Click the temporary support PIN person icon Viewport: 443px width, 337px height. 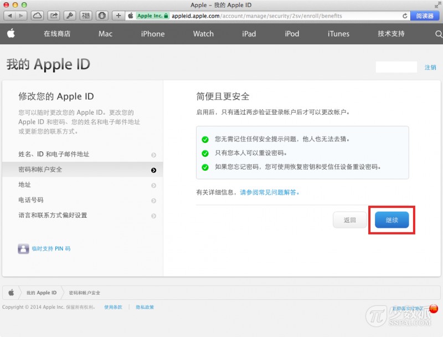[x=23, y=249]
